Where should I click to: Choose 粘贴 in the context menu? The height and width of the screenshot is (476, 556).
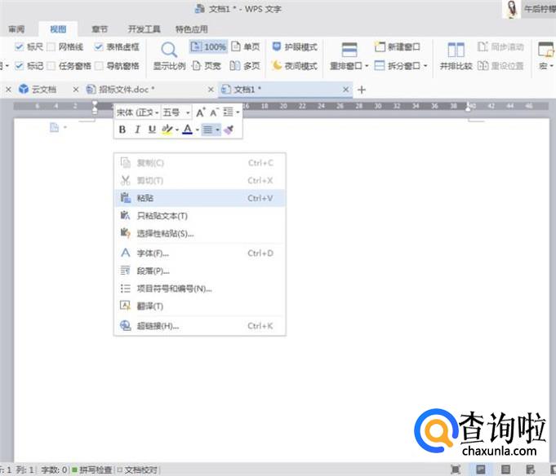[x=200, y=198]
